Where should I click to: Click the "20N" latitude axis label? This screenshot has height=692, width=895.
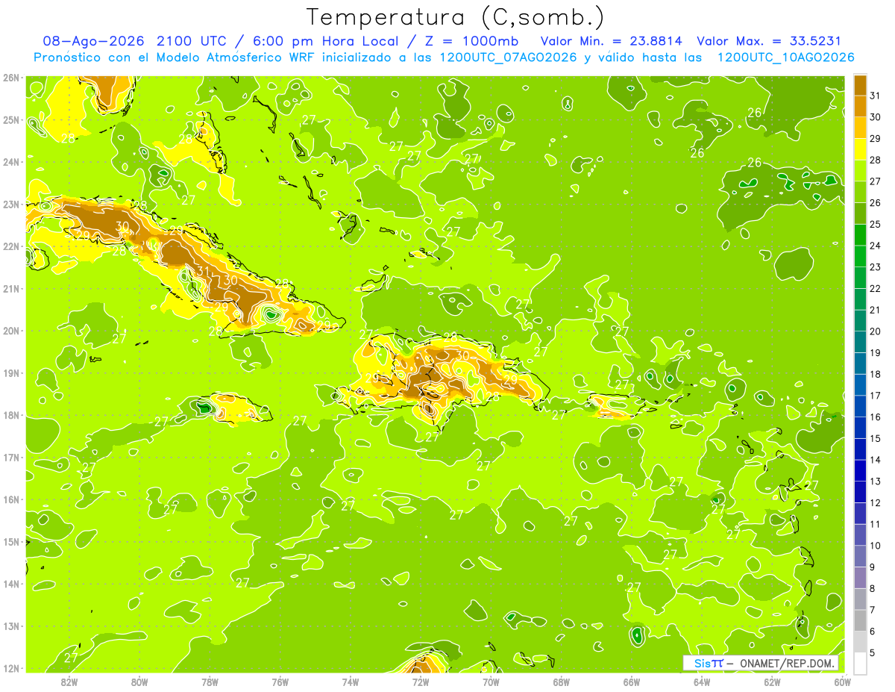point(12,331)
